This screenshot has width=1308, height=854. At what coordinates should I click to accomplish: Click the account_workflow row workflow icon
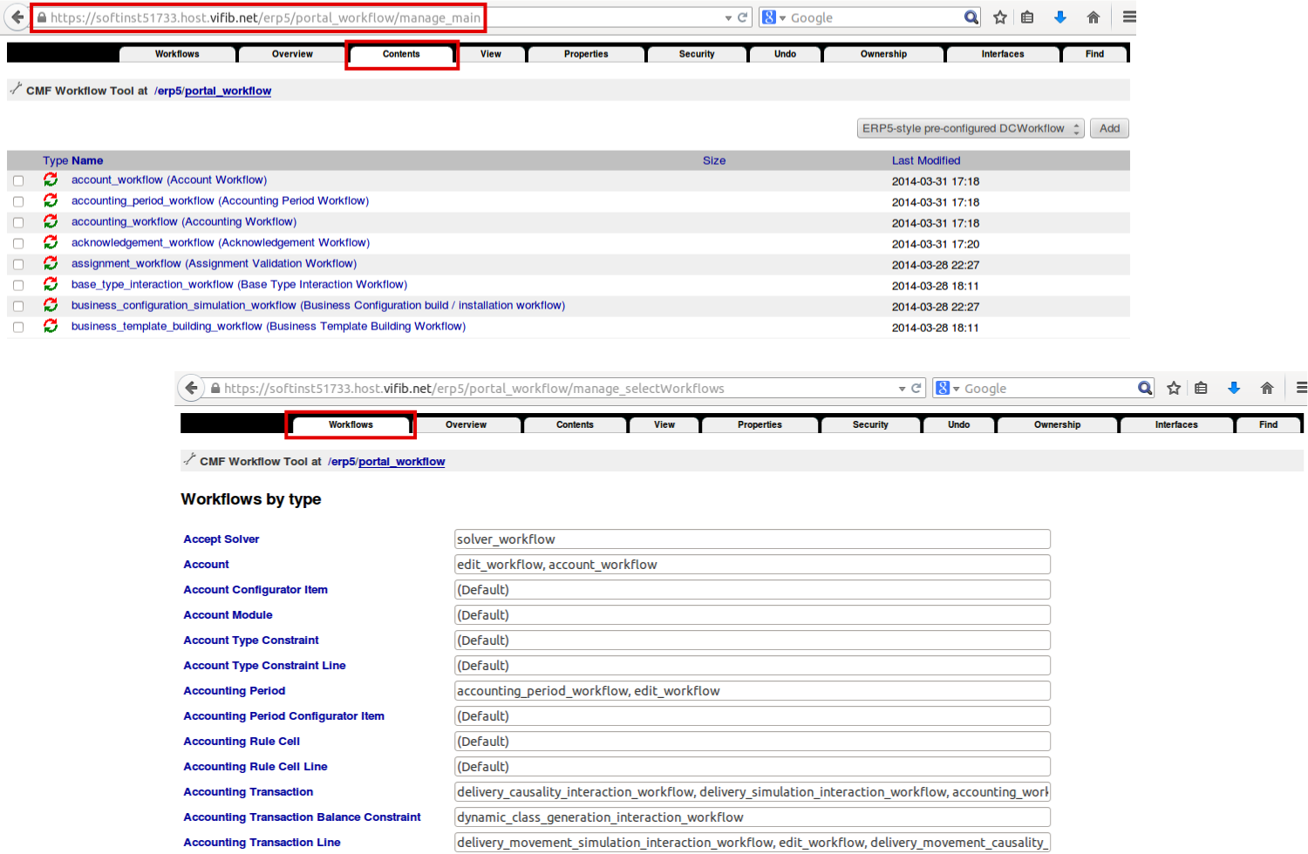coord(51,180)
